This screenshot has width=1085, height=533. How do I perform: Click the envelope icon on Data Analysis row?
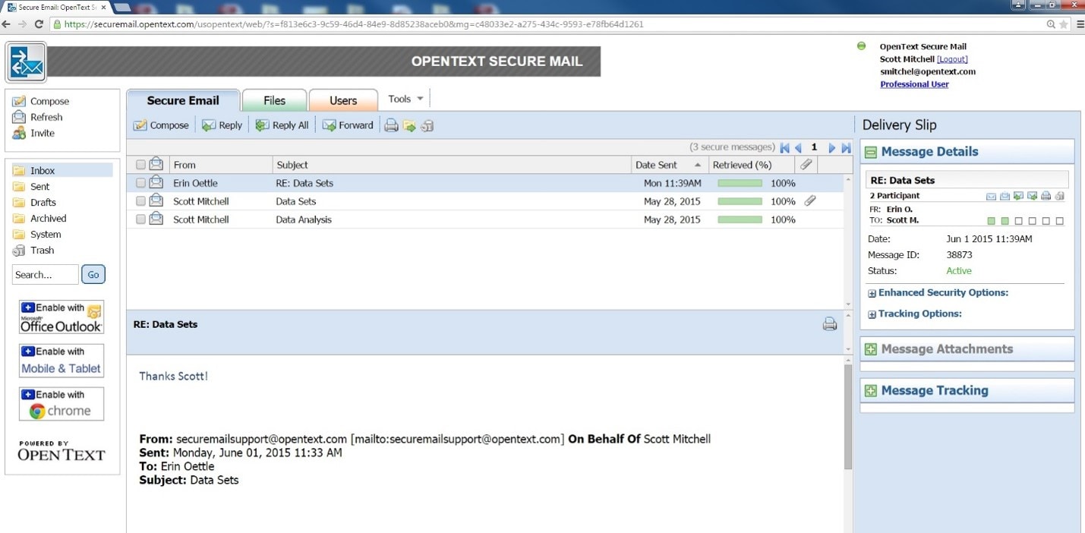click(156, 219)
